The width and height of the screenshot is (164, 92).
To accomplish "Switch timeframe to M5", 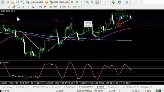I will pos(45,7).
